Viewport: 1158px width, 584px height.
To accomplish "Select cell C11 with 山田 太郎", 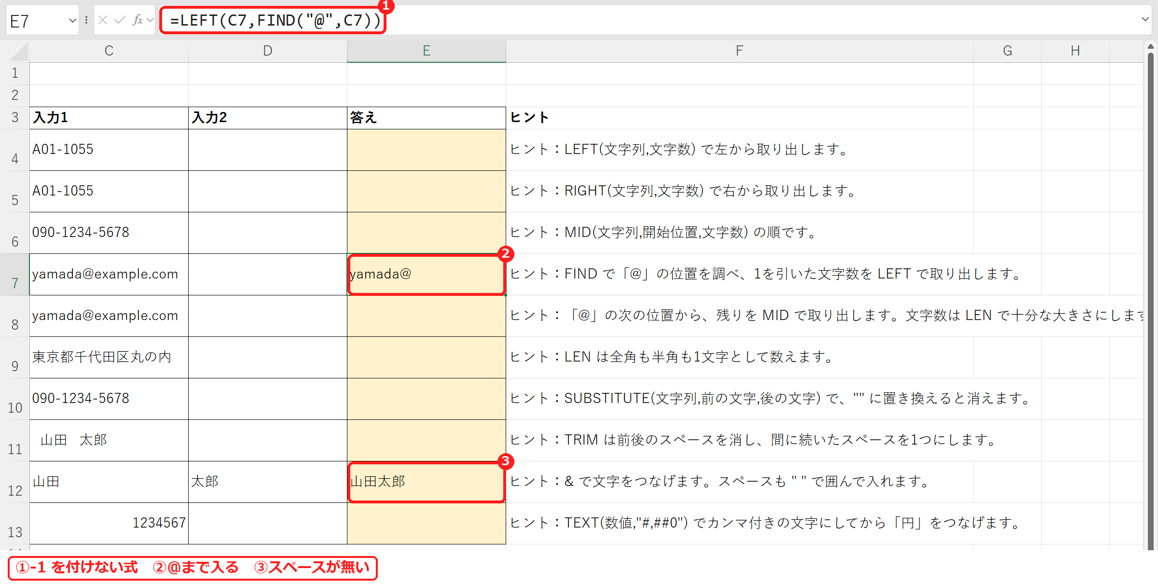I will (109, 440).
